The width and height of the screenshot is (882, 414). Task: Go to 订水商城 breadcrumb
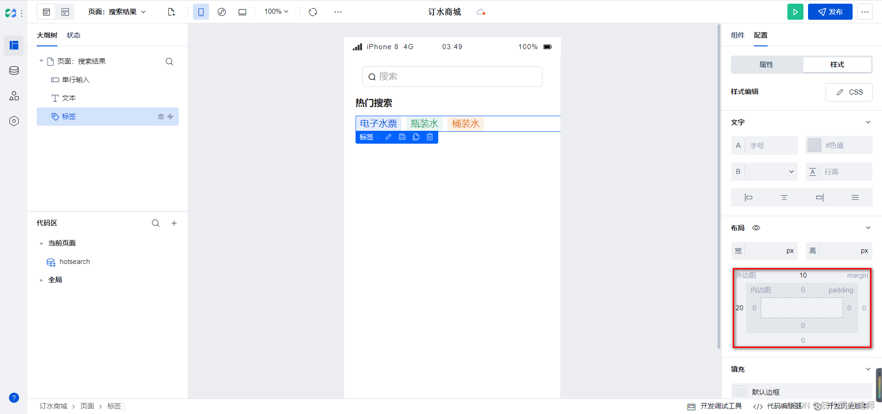pos(53,406)
